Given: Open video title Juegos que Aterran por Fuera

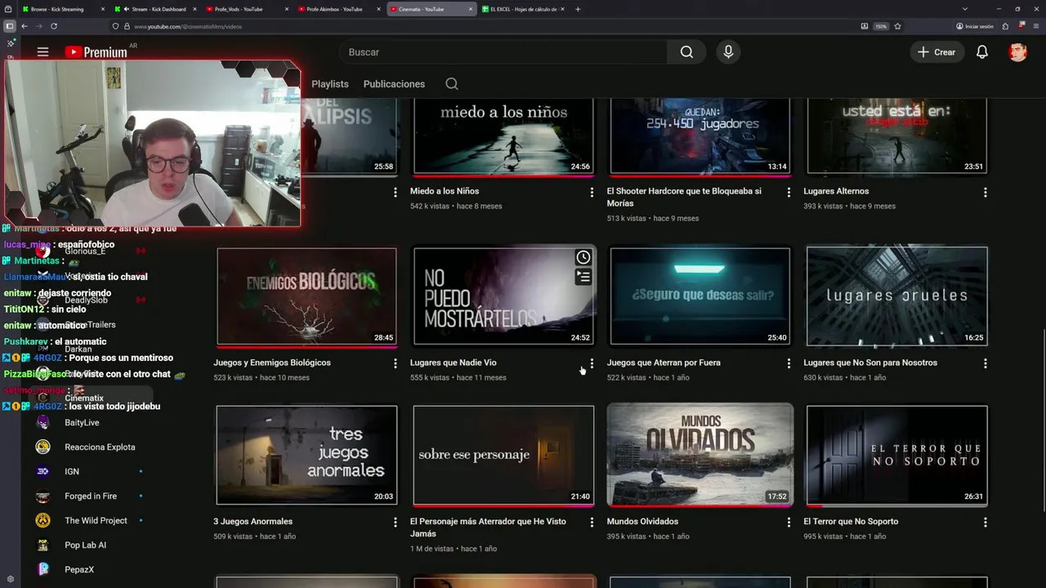Looking at the screenshot, I should point(664,363).
